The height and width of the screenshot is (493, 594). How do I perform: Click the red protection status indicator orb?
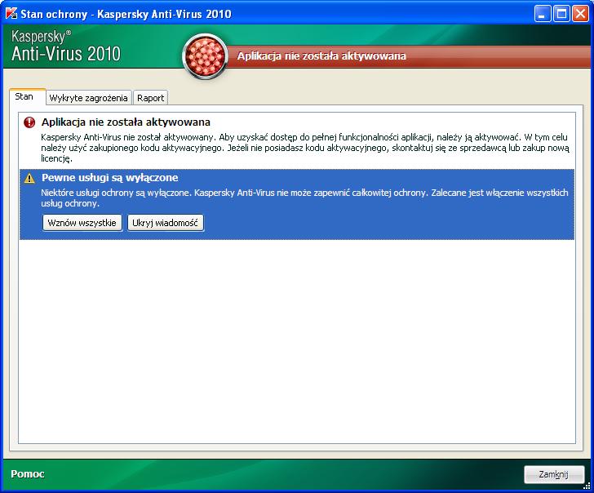click(x=205, y=56)
